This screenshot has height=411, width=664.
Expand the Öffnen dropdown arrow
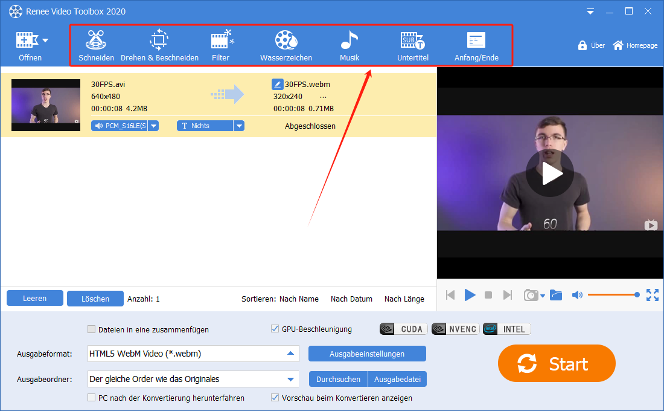pos(45,40)
